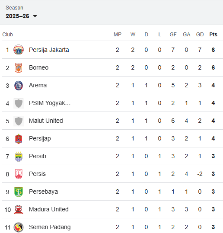The height and width of the screenshot is (233, 223).
Task: Click the Persis club crest
Action: [19, 174]
